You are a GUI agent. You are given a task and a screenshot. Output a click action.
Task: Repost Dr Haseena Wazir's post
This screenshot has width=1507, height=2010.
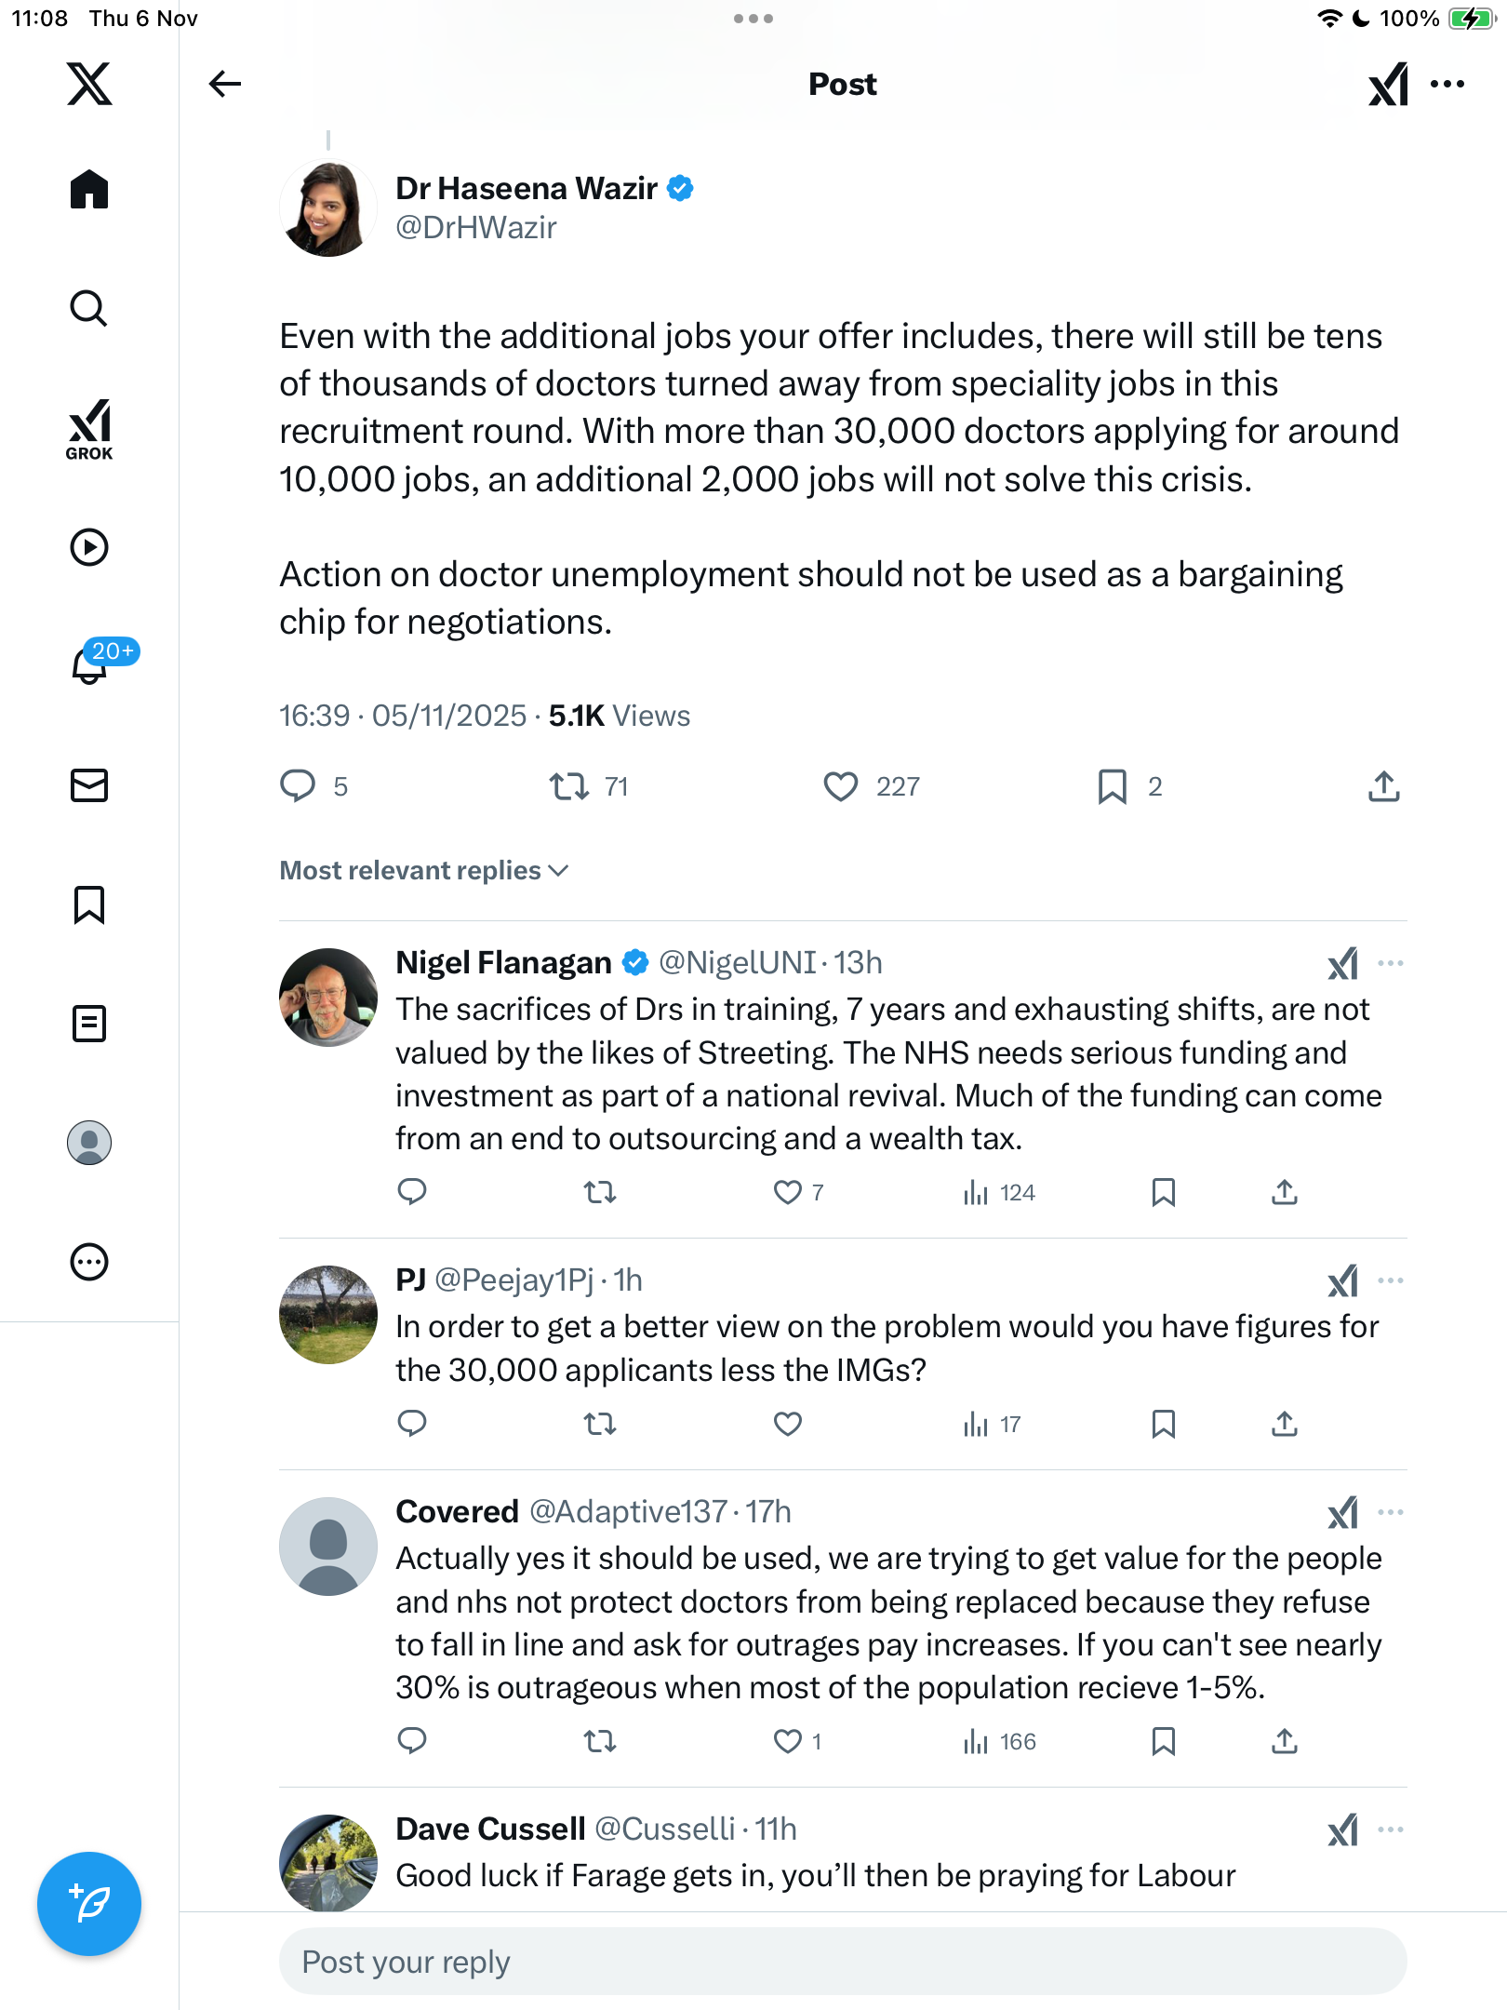pyautogui.click(x=568, y=786)
